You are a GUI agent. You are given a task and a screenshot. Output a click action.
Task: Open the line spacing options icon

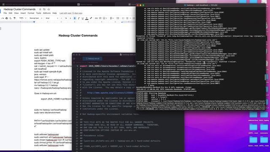118,18
